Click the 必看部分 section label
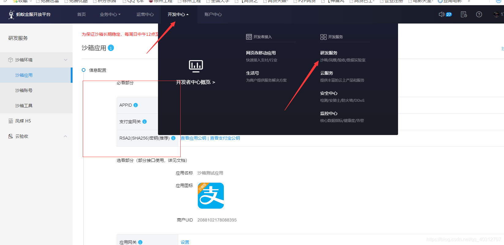The image size is (504, 245). click(125, 83)
